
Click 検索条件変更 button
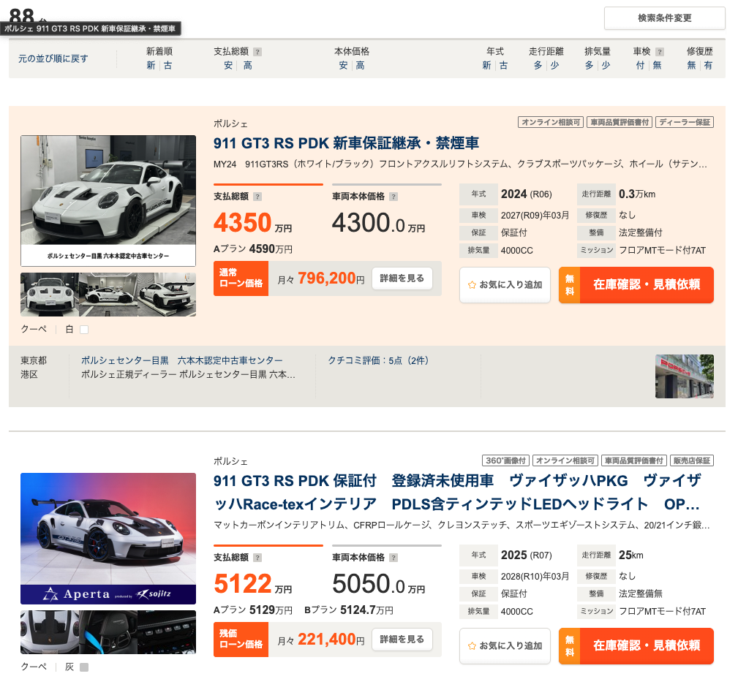click(x=665, y=18)
